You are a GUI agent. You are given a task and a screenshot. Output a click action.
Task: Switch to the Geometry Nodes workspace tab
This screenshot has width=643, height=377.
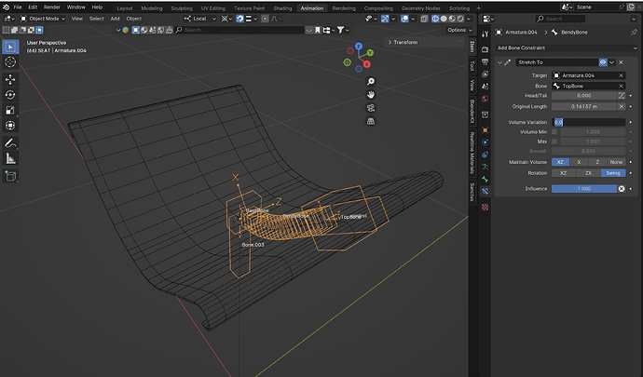[420, 8]
